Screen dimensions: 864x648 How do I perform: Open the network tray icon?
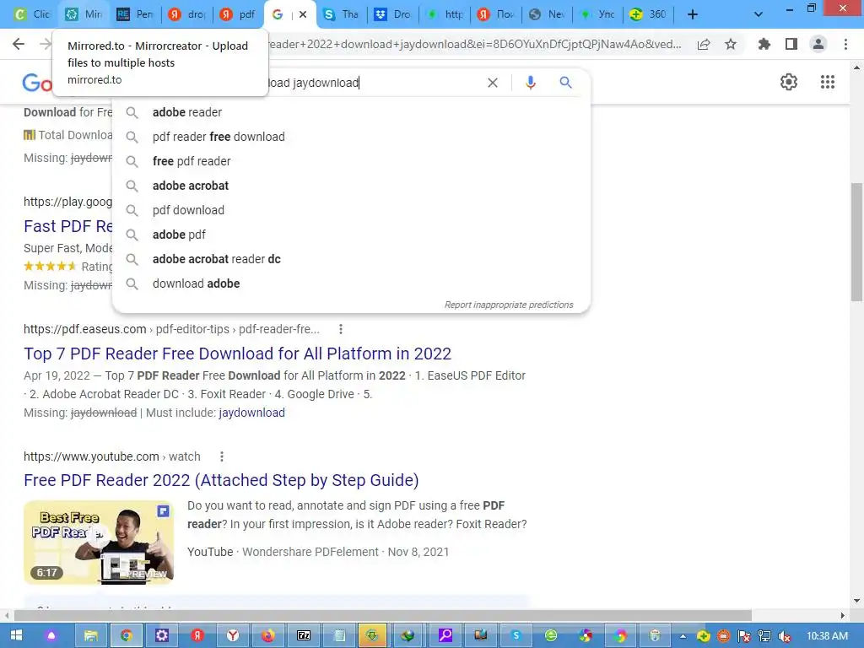(x=764, y=636)
